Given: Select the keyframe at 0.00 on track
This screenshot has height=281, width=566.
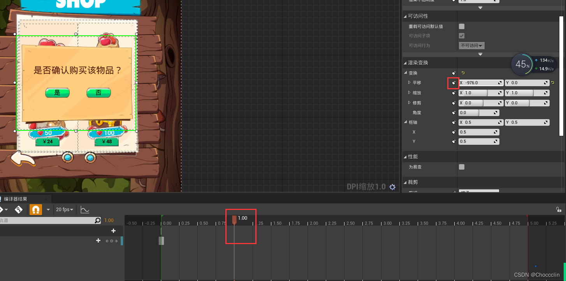Looking at the screenshot, I should [161, 241].
